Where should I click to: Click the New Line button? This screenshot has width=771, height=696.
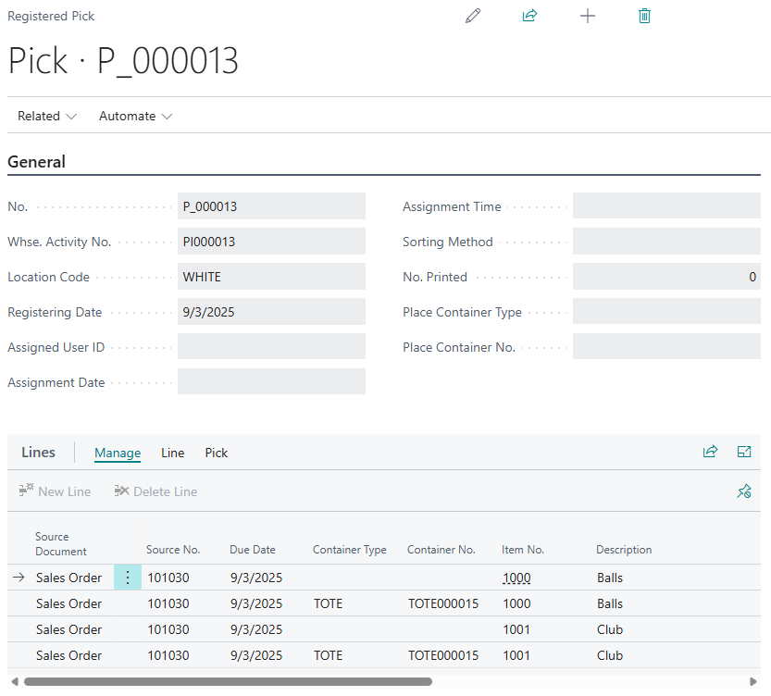point(55,491)
